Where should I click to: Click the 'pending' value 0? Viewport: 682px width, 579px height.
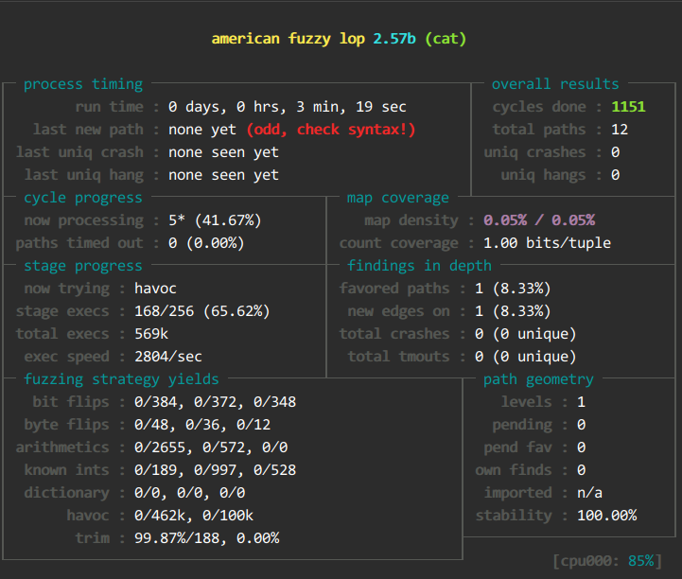click(x=581, y=425)
